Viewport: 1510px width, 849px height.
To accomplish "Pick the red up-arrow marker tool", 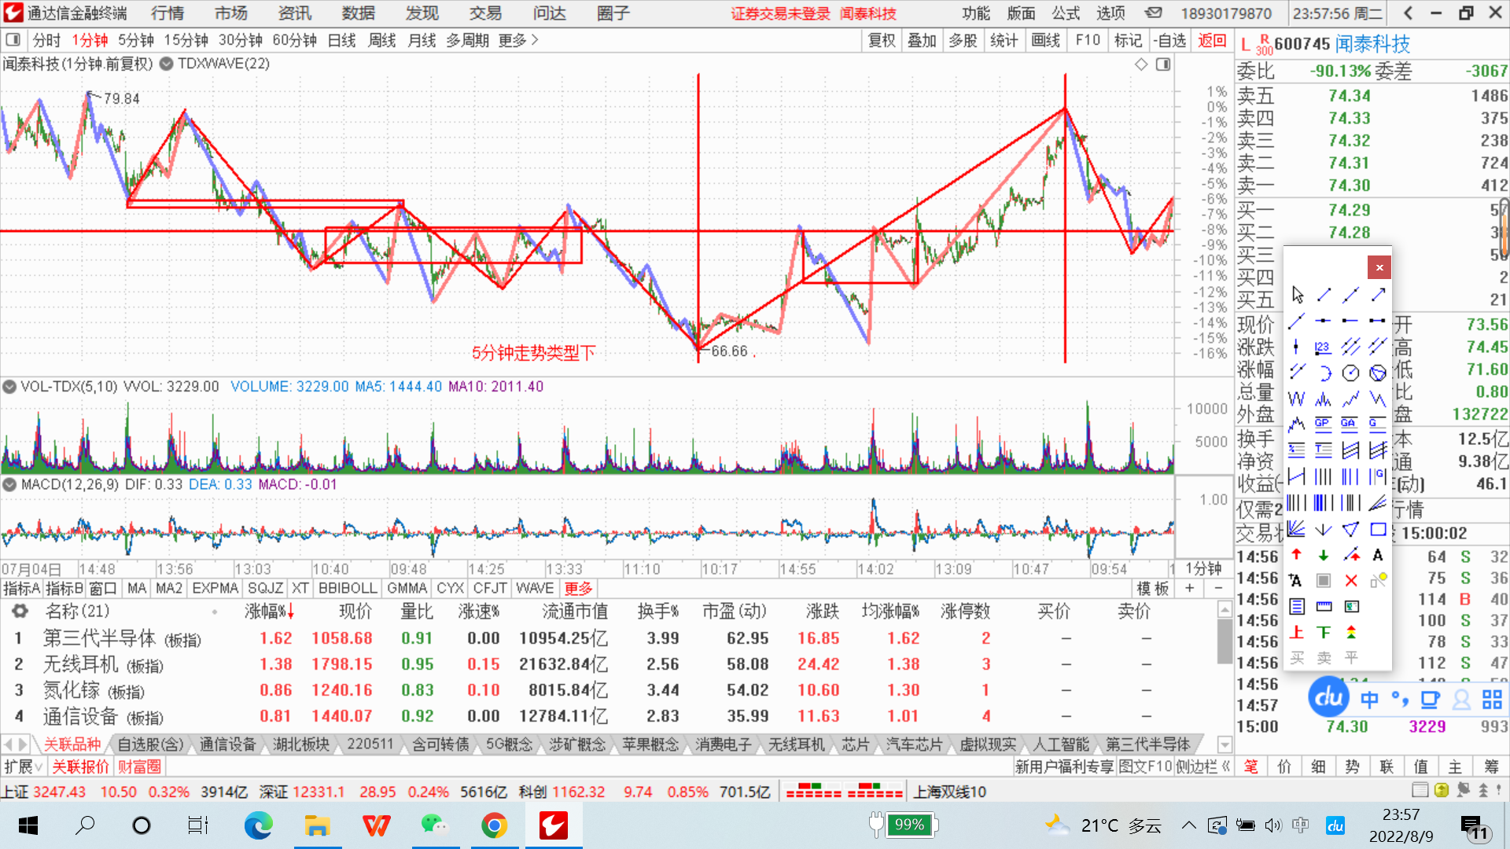I will [x=1297, y=555].
